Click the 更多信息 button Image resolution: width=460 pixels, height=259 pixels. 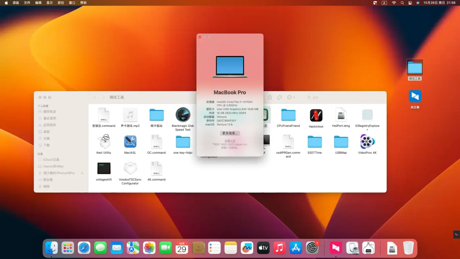230,133
